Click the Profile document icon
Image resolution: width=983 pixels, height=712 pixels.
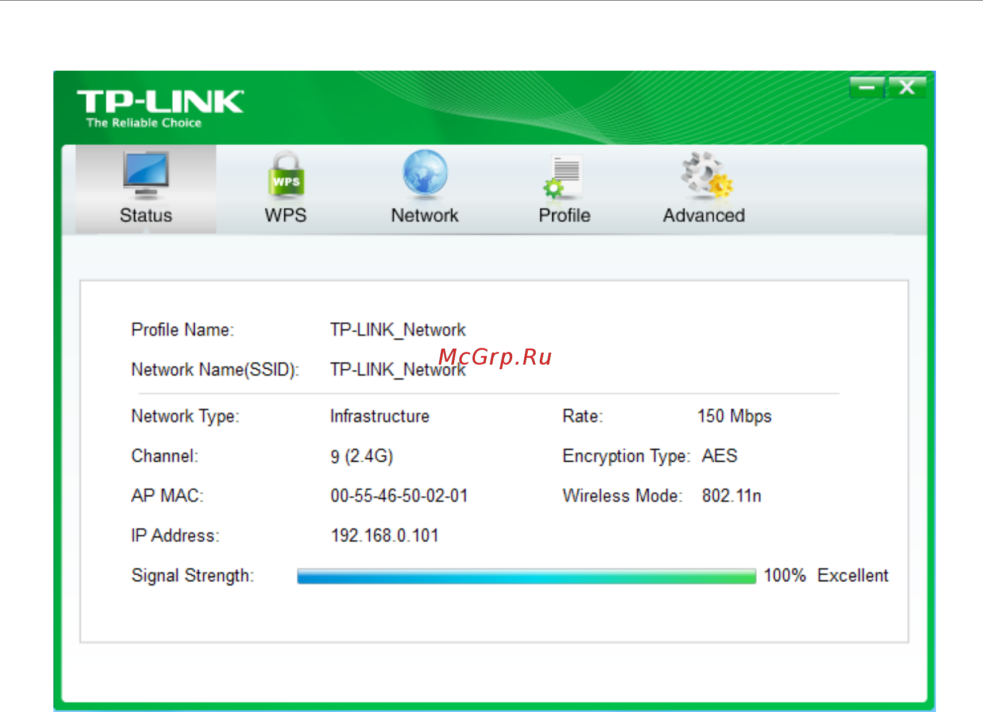click(x=563, y=176)
